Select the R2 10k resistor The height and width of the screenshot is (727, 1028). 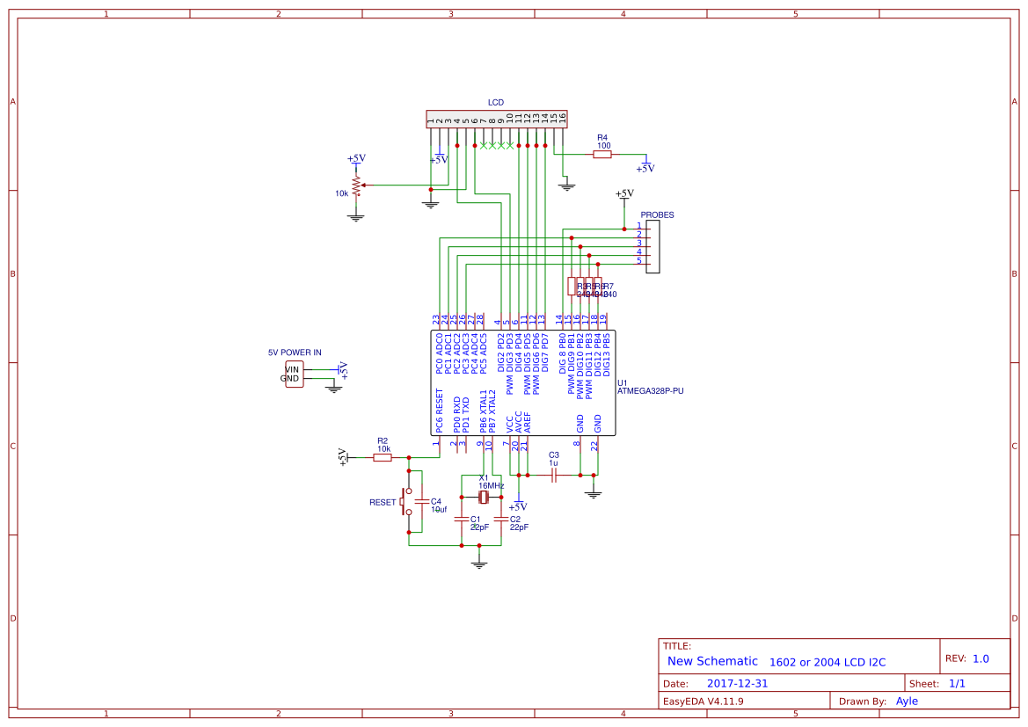[x=383, y=458]
